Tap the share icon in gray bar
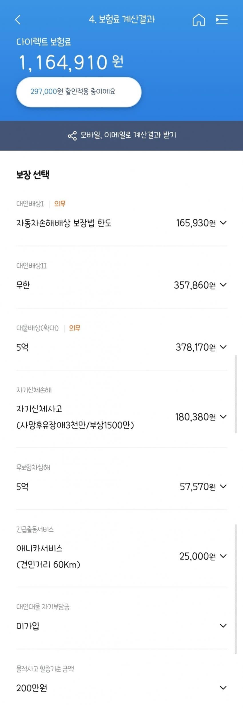 point(72,135)
